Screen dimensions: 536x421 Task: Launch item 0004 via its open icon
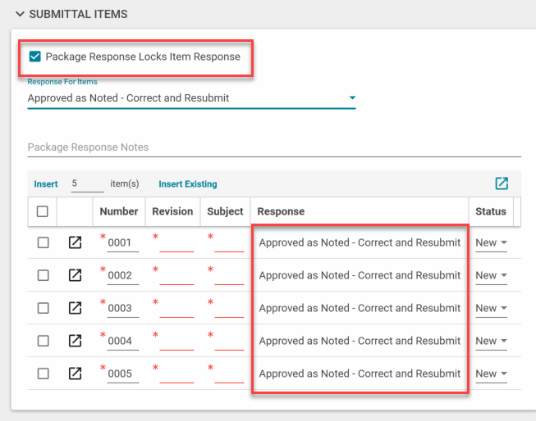75,341
